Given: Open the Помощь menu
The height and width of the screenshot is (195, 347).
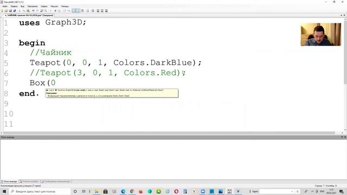Looking at the screenshot, I should (x=65, y=6).
